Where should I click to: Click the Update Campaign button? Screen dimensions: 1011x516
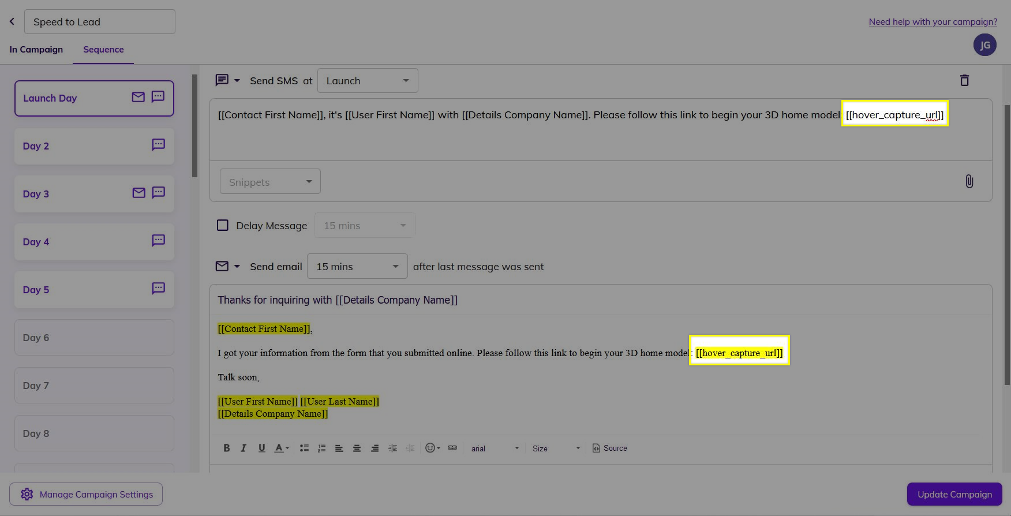click(954, 494)
